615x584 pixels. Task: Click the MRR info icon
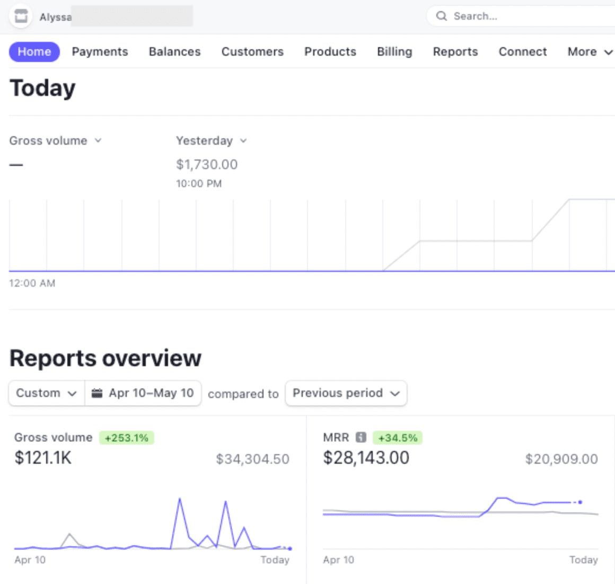point(361,437)
